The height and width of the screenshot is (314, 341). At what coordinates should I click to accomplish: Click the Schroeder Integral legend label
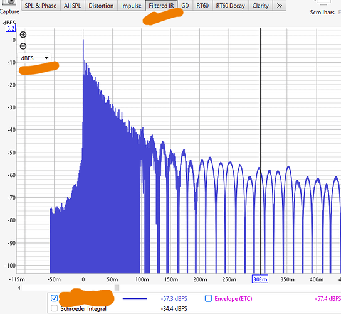pos(83,309)
